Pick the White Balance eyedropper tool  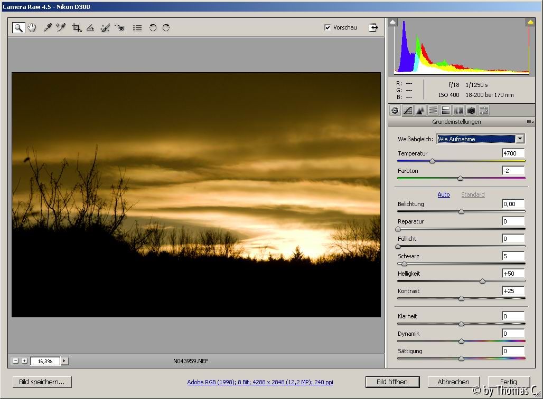pyautogui.click(x=48, y=28)
